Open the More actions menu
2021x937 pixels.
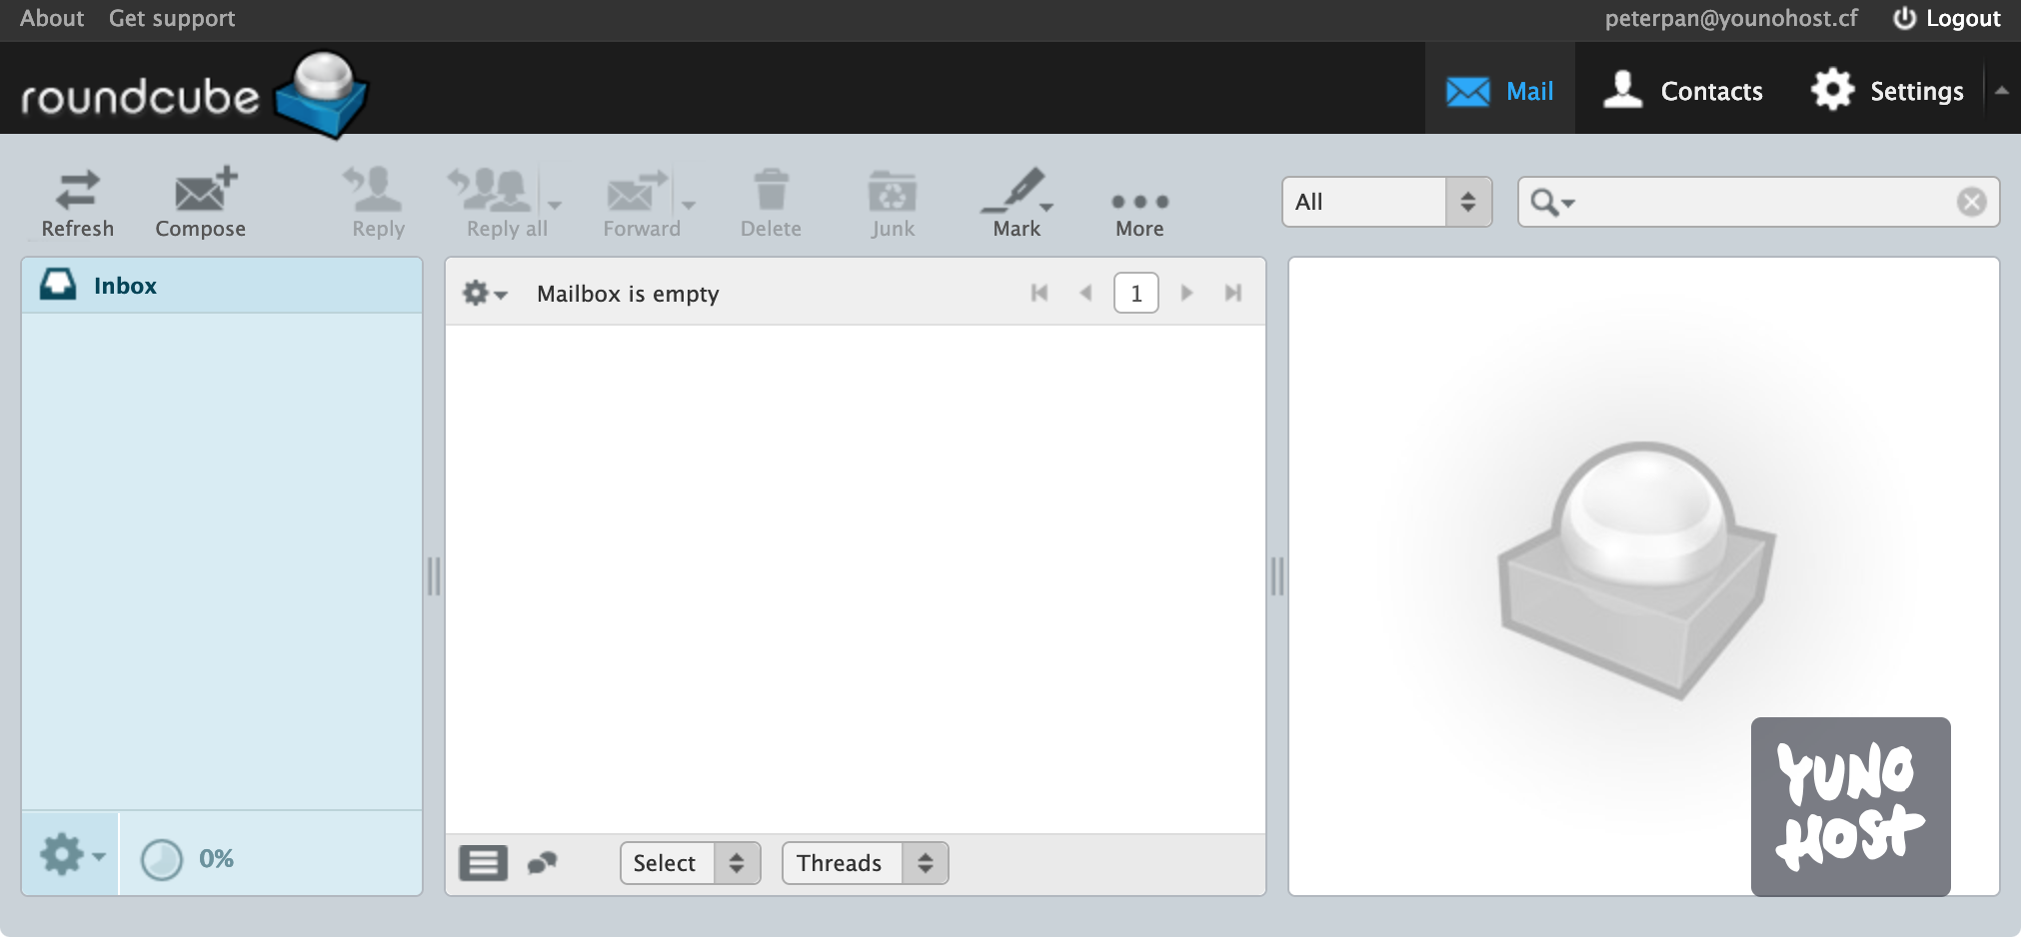click(1139, 212)
